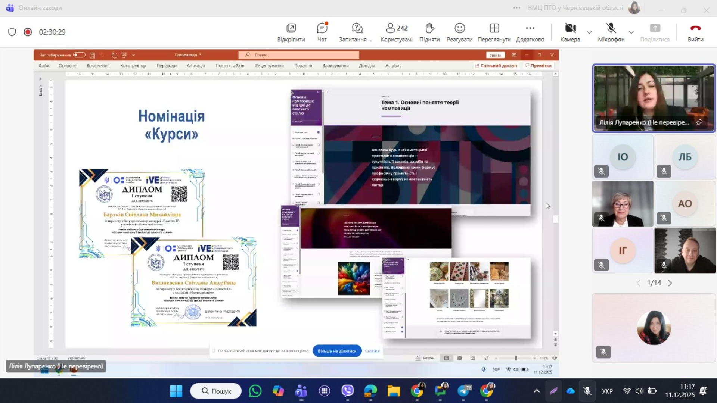Go to next page of participants
Screen dimensions: 717x403
pyautogui.click(x=670, y=283)
